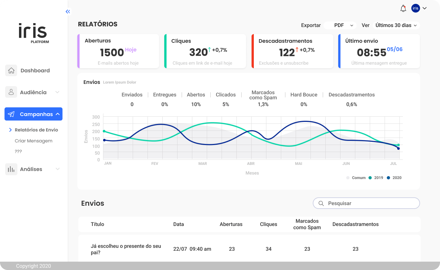Click the RELATÓRIOS page heading
Screen dimensions: 440x270
click(x=98, y=24)
